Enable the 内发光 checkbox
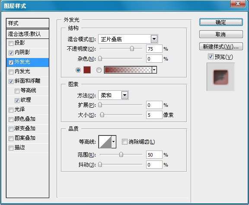This screenshot has height=205, width=249. pos(11,72)
